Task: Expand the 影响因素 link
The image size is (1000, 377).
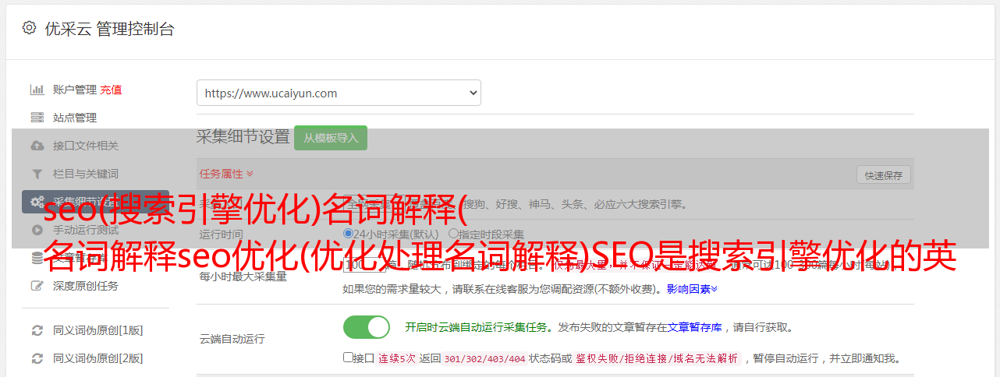Action: pyautogui.click(x=692, y=289)
